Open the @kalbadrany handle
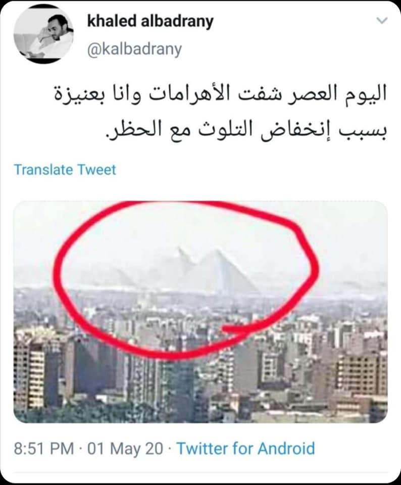401x485 pixels. coord(135,50)
